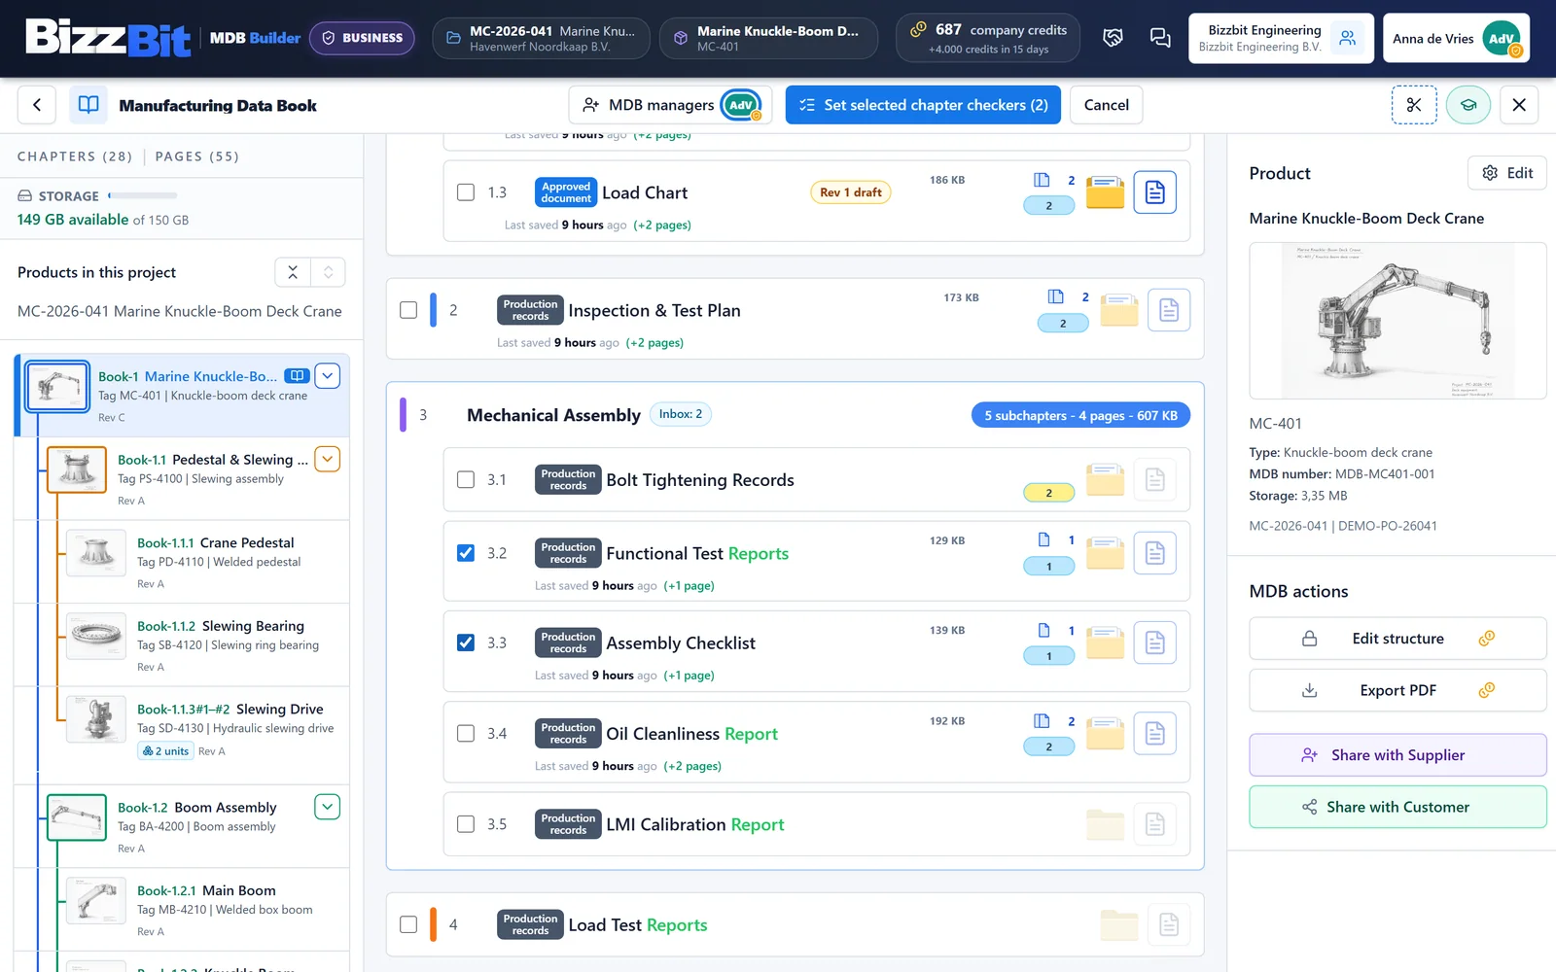This screenshot has height=972, width=1556.
Task: Collapse the Book-1.1 Pedestal & Slewing chevron
Action: 328,459
